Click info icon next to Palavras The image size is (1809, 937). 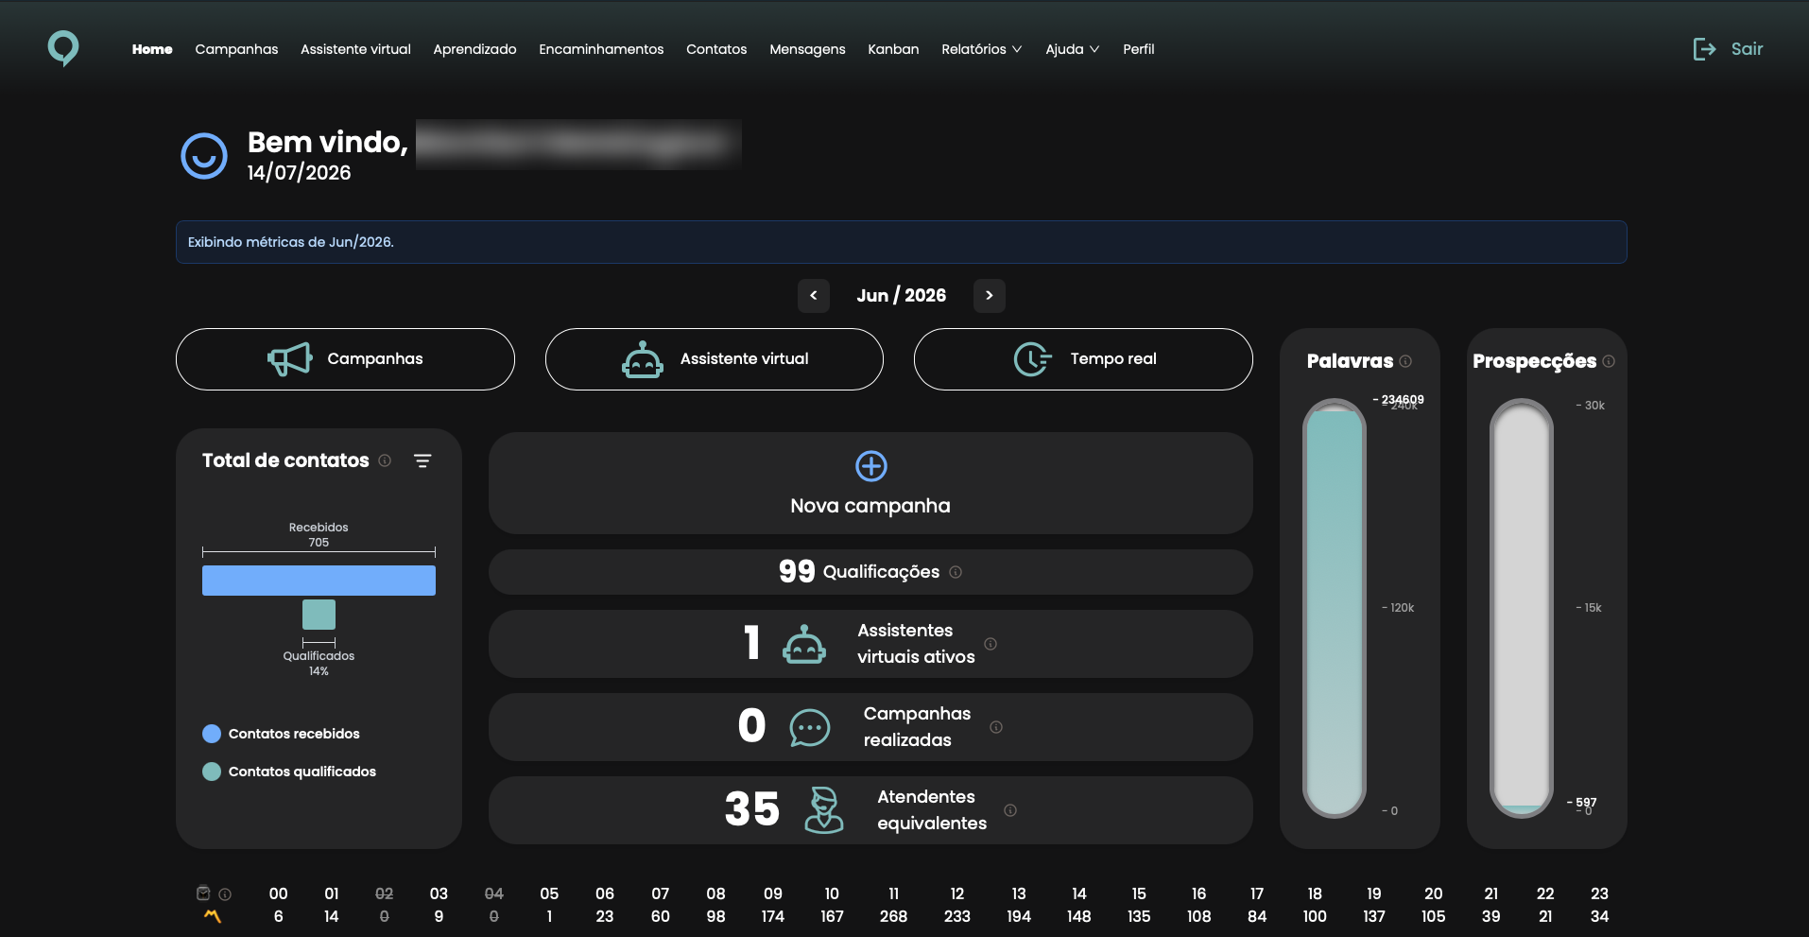click(x=1405, y=361)
